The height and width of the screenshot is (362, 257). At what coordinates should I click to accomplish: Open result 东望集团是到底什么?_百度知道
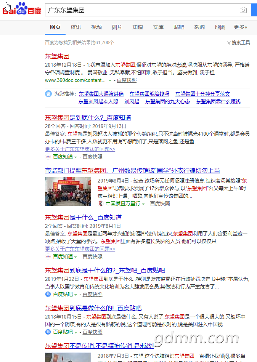(88, 117)
